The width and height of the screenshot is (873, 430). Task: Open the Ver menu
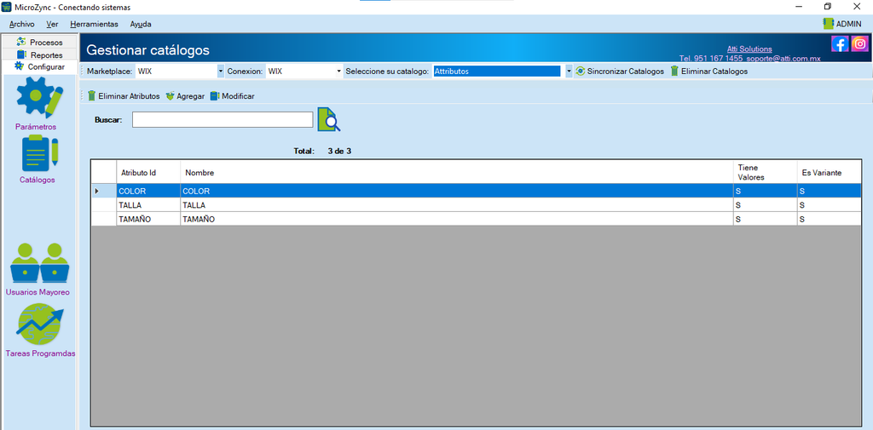[x=52, y=25]
